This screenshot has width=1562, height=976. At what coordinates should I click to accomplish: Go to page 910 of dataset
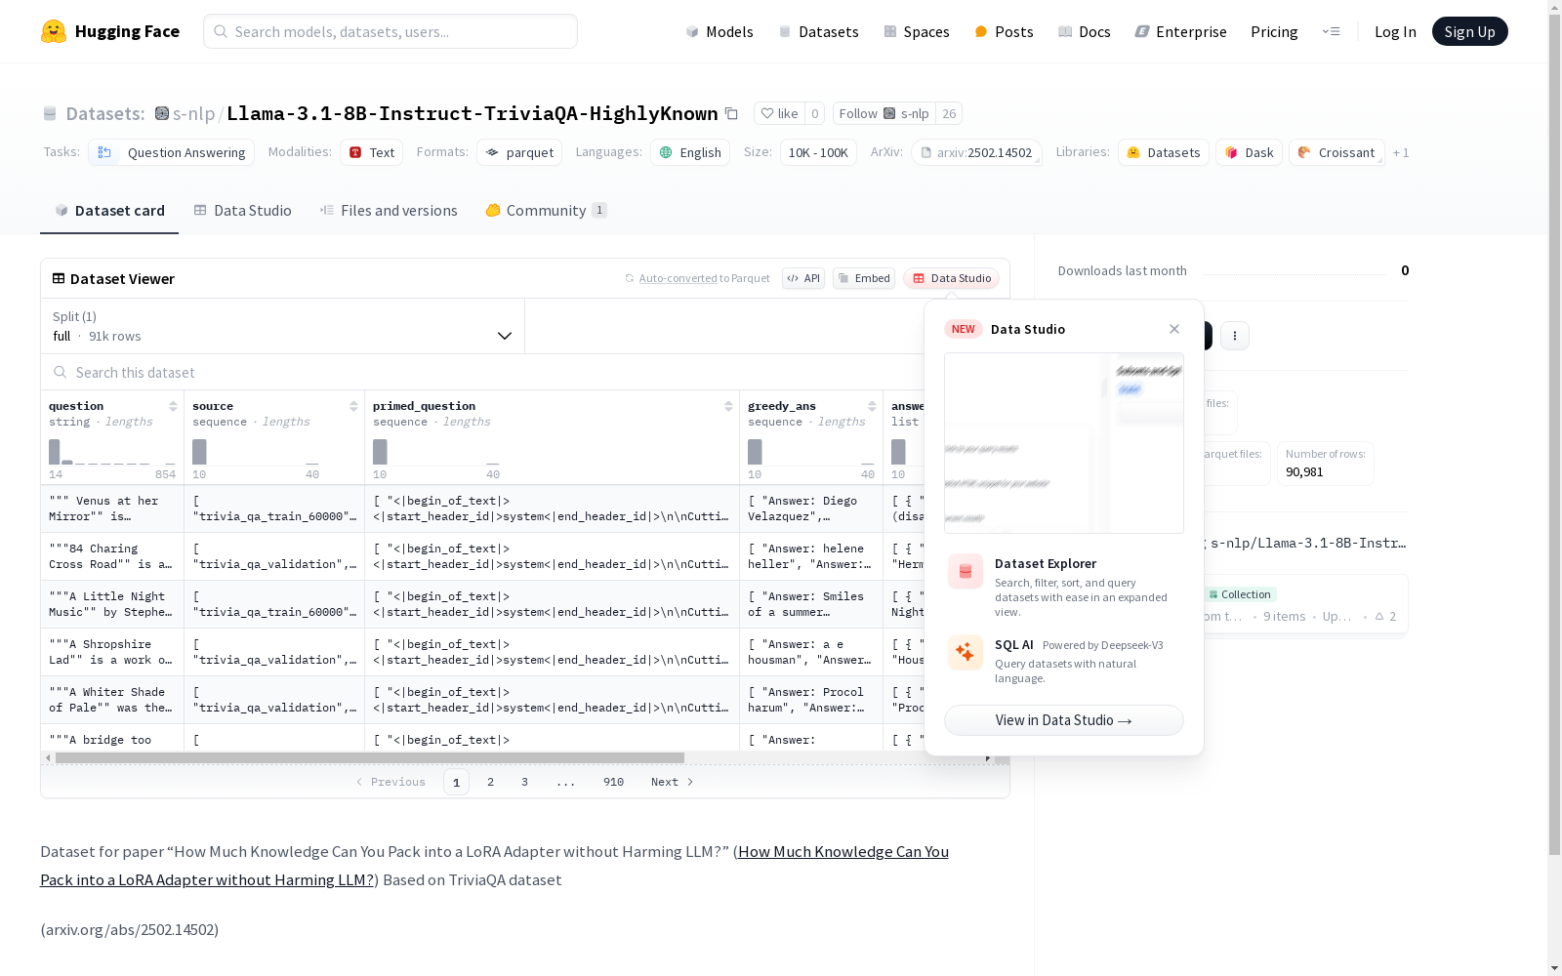(613, 782)
